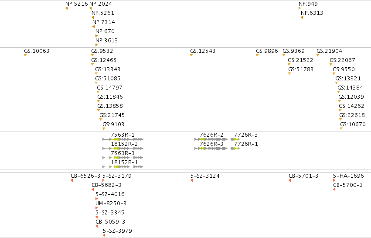Viewport: 371px width, 238px height.
Task: Select the GS:9896 feature label
Action: click(x=267, y=51)
